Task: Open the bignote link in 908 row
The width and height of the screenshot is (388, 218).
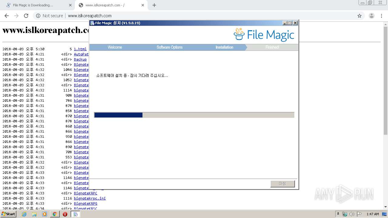Action: point(81,95)
